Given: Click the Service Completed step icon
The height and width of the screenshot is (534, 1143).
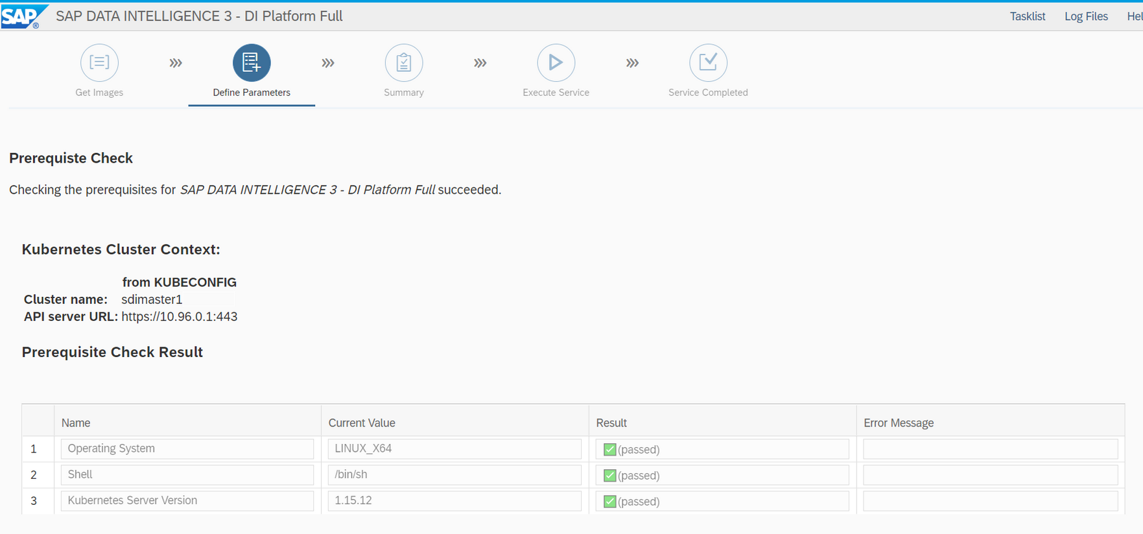Looking at the screenshot, I should coord(708,63).
